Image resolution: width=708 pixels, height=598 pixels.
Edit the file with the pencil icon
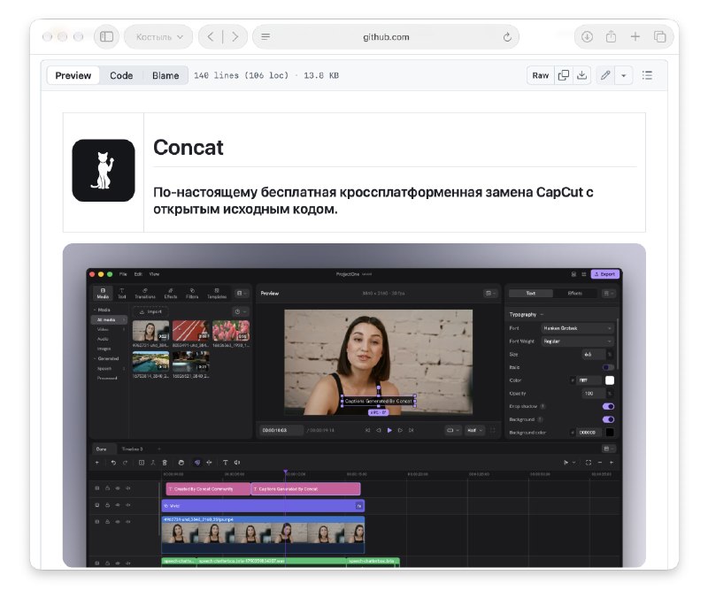[x=605, y=75]
